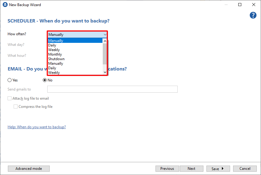Image resolution: width=261 pixels, height=175 pixels.
Task: Click the New Backup Wizard title bar icon
Action: (x=5, y=5)
